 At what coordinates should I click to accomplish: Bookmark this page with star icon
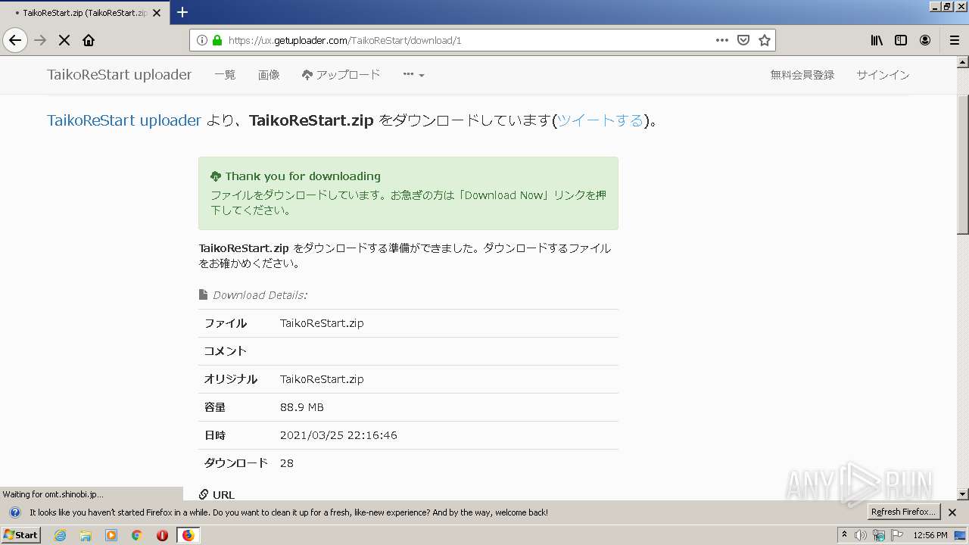[x=765, y=40]
